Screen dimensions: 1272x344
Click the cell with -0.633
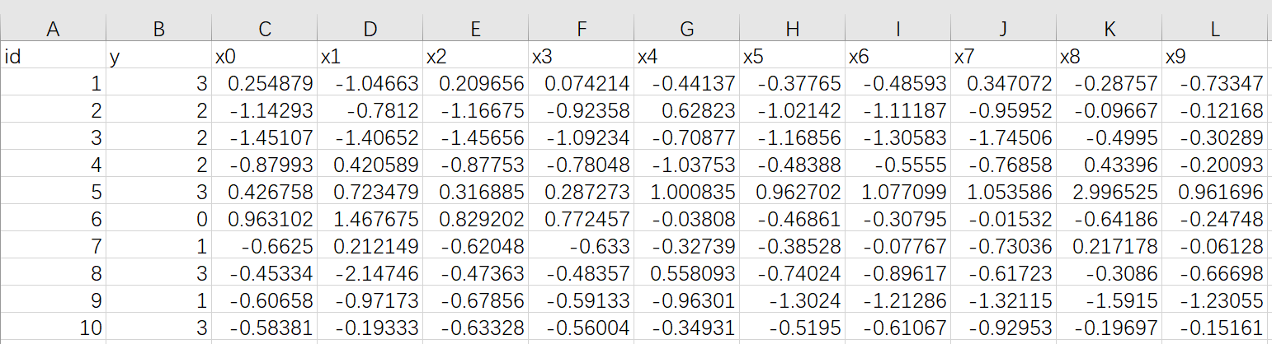pyautogui.click(x=581, y=247)
